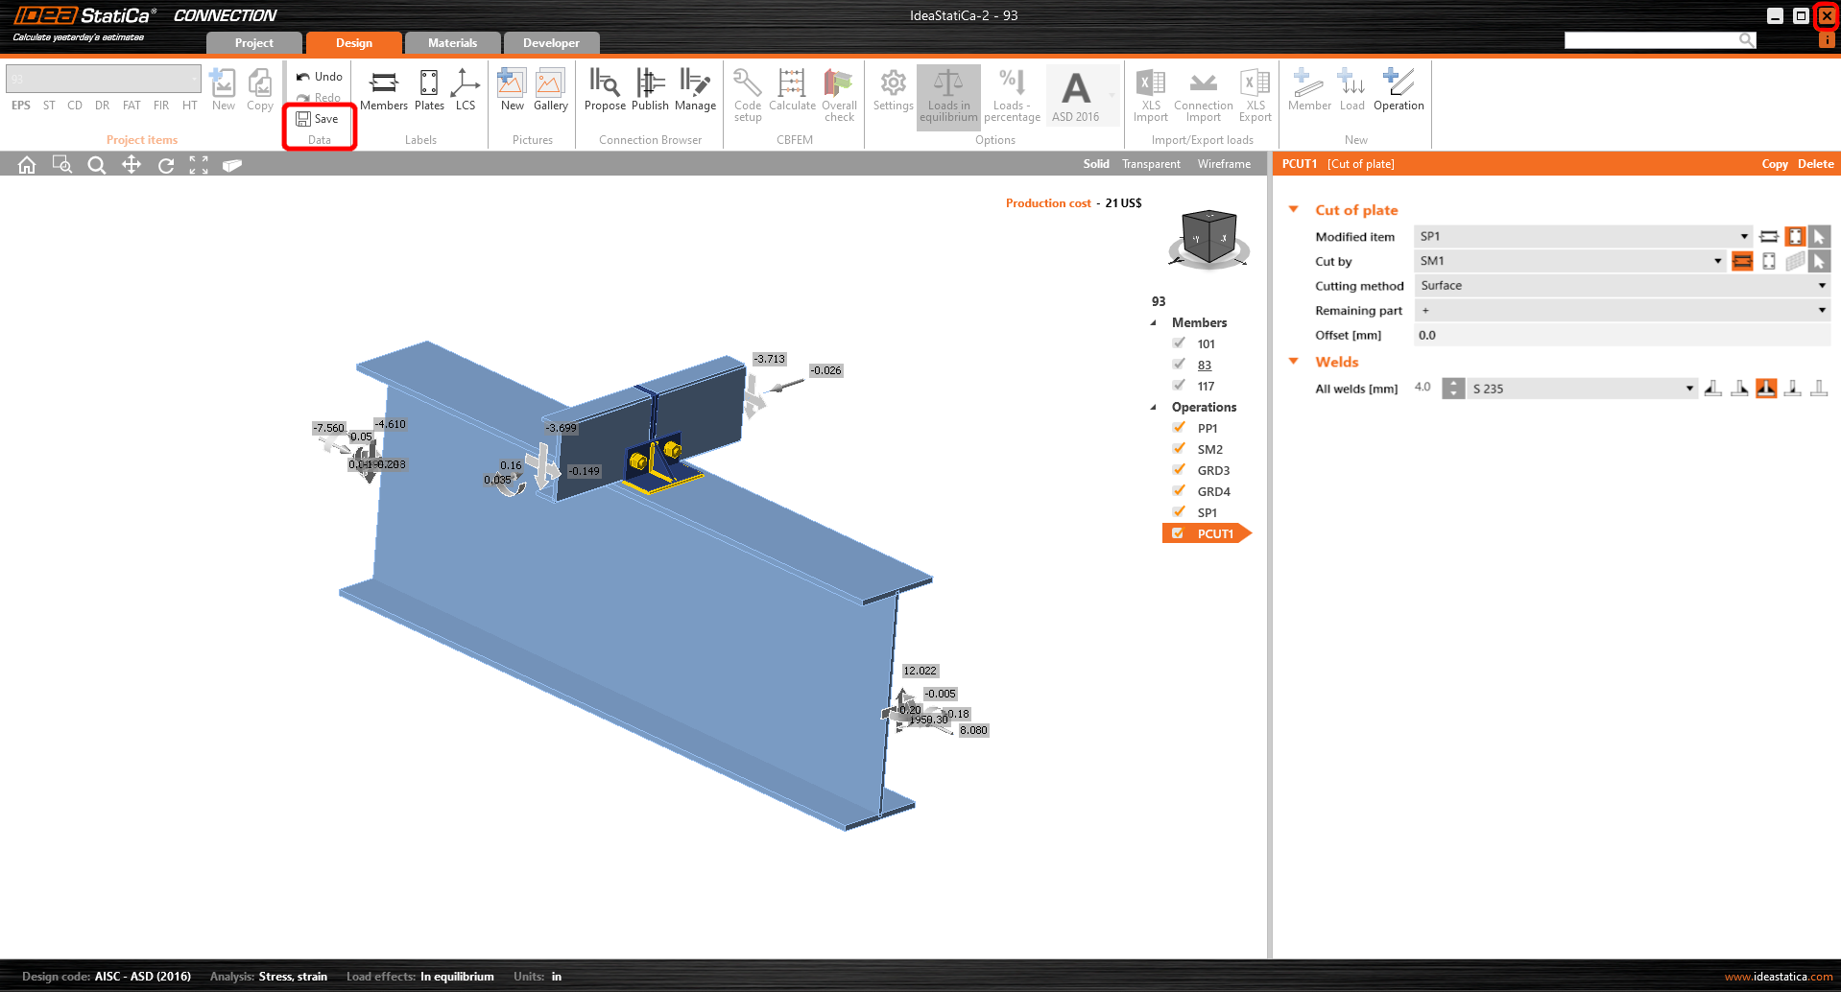Screen dimensions: 1841x992
Task: Open the XLS Export tool
Action: (1255, 93)
